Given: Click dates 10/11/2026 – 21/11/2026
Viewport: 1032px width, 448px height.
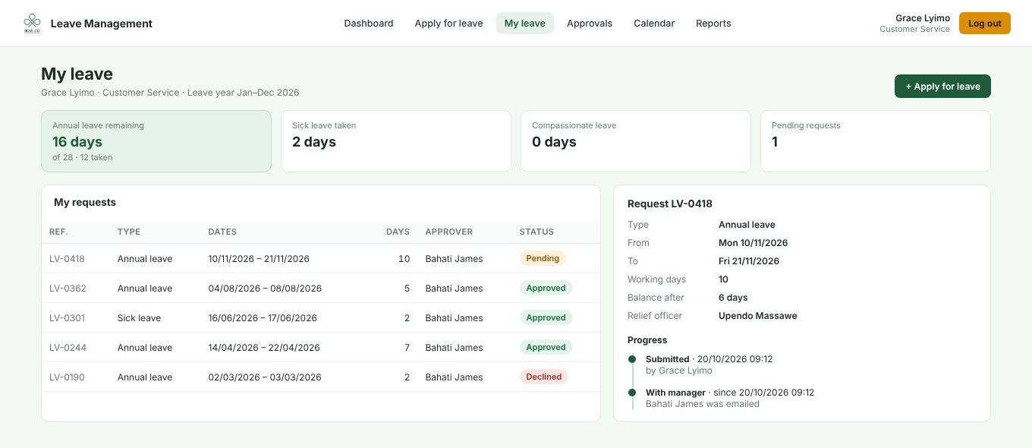Looking at the screenshot, I should coord(259,259).
